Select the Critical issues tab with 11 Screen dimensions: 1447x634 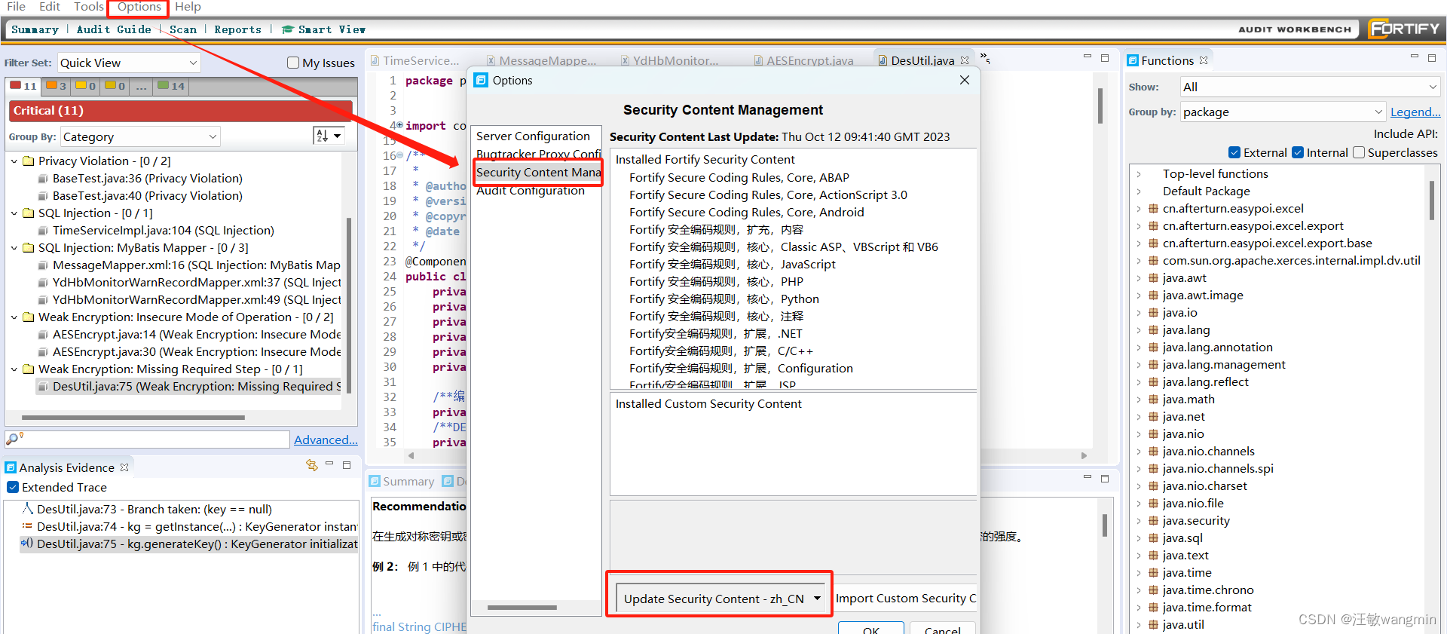pyautogui.click(x=23, y=86)
